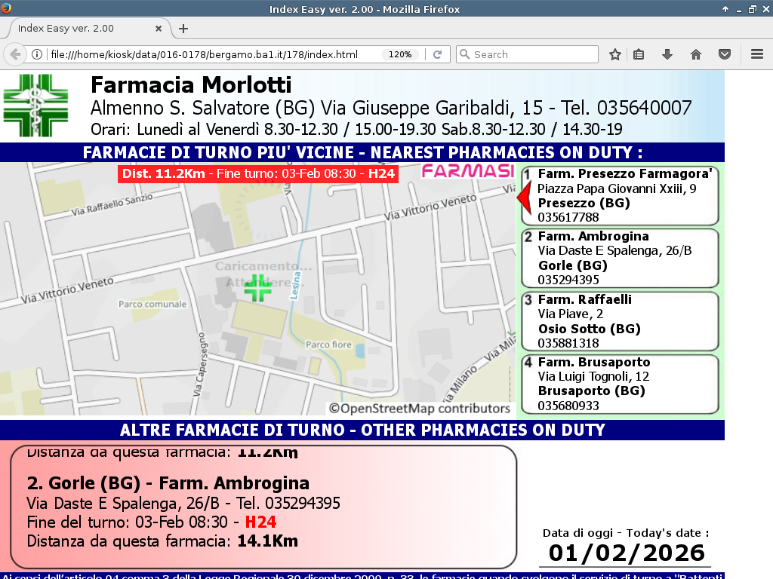The height and width of the screenshot is (579, 773).
Task: Show site information for the page
Action: (x=36, y=54)
